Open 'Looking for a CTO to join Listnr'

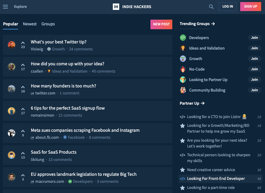point(217,117)
